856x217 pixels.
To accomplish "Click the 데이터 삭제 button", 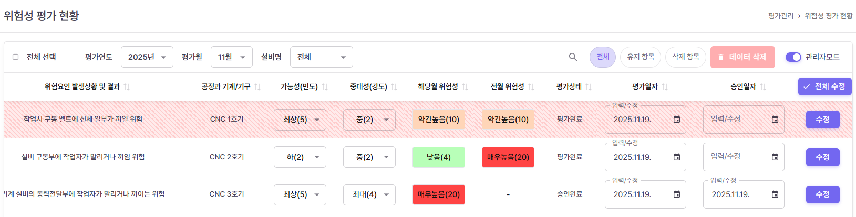I will (742, 57).
